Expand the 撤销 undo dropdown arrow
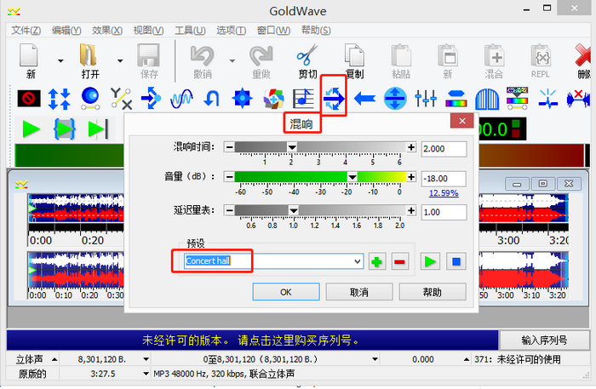This screenshot has height=389, width=596. (232, 60)
